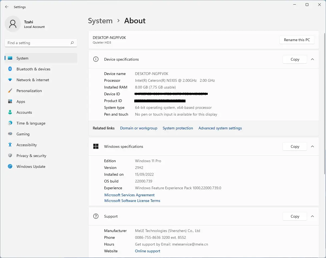The width and height of the screenshot is (326, 258).
Task: Click the Apps icon in sidebar
Action: tap(10, 102)
